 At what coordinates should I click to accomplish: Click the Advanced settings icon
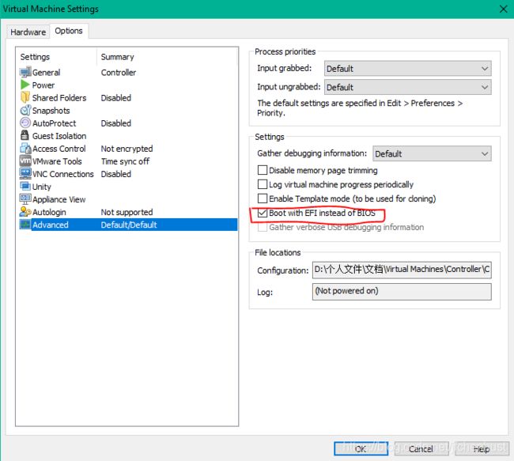(25, 225)
